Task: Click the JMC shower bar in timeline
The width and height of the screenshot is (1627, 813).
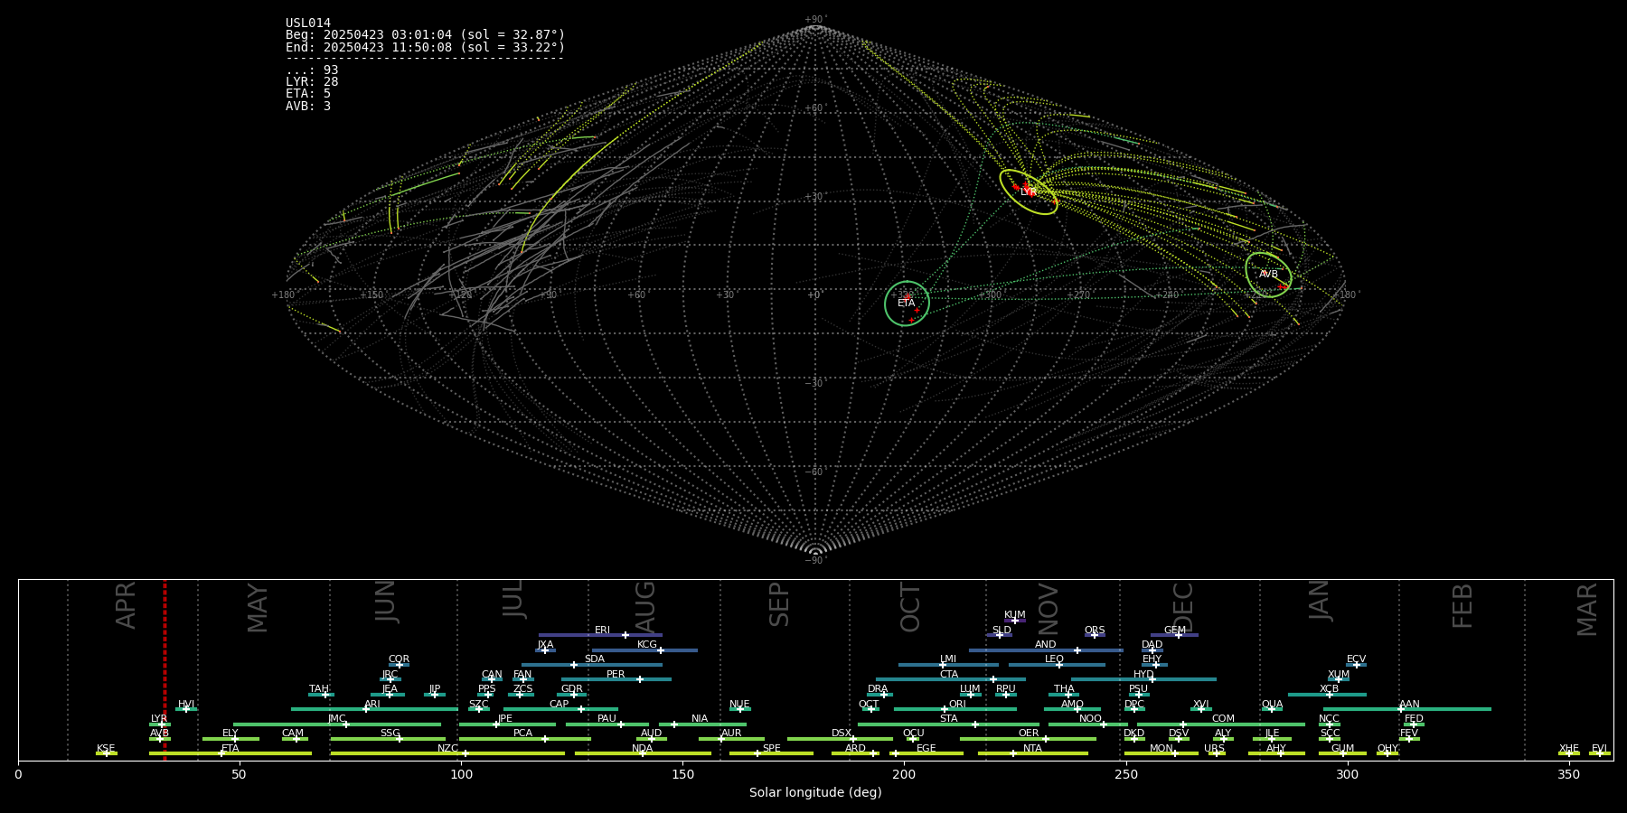Action: click(x=337, y=724)
